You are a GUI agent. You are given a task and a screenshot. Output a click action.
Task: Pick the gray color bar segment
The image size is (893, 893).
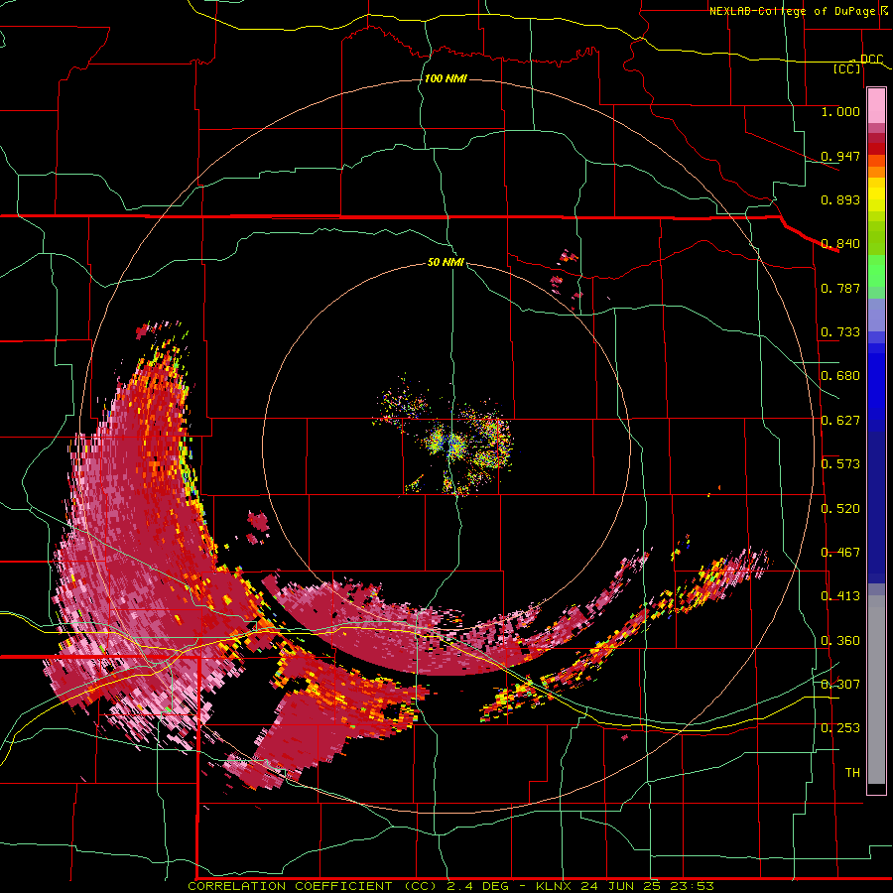tap(876, 690)
